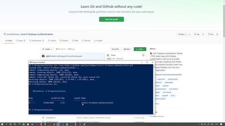Click the angular-fire topic tag
The image size is (225, 126).
tap(161, 79)
